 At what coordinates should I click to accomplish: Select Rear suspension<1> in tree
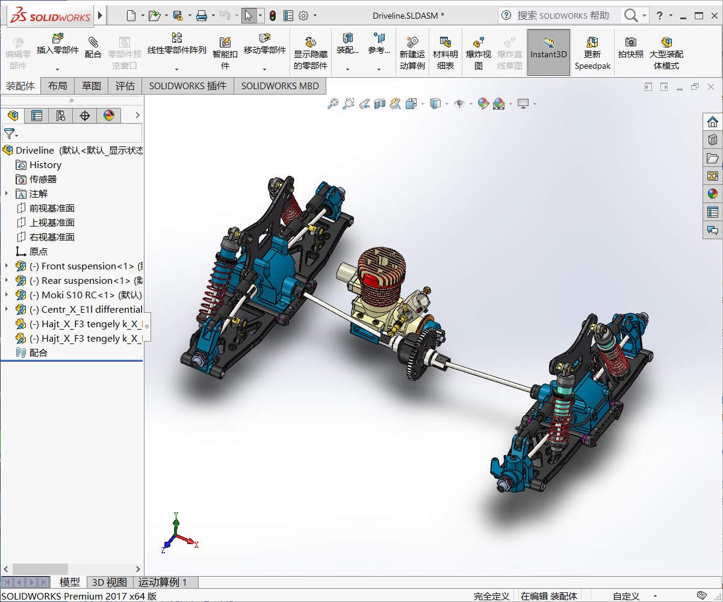79,280
